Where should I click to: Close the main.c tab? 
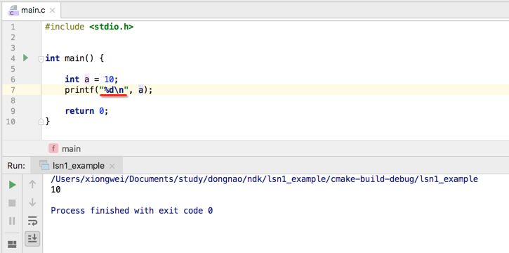click(x=52, y=11)
